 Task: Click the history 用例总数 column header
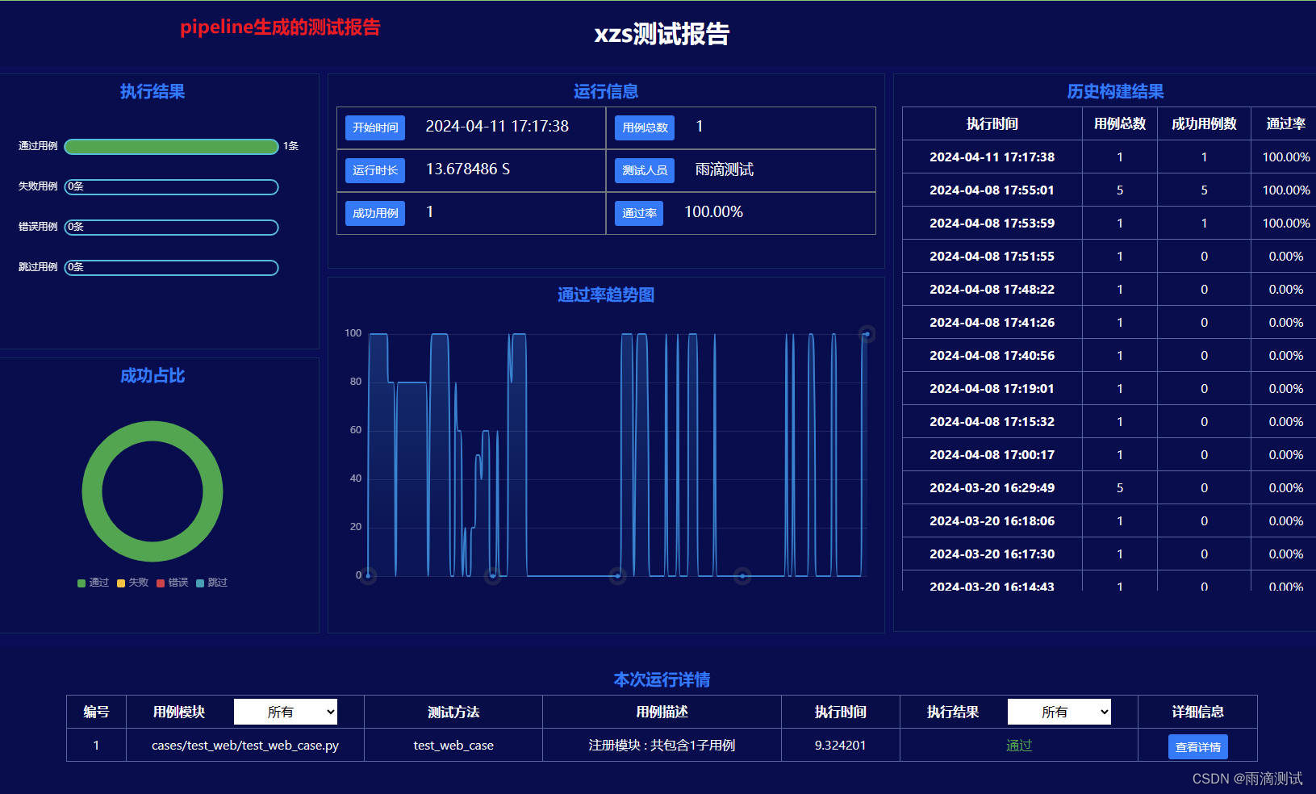click(x=1120, y=123)
